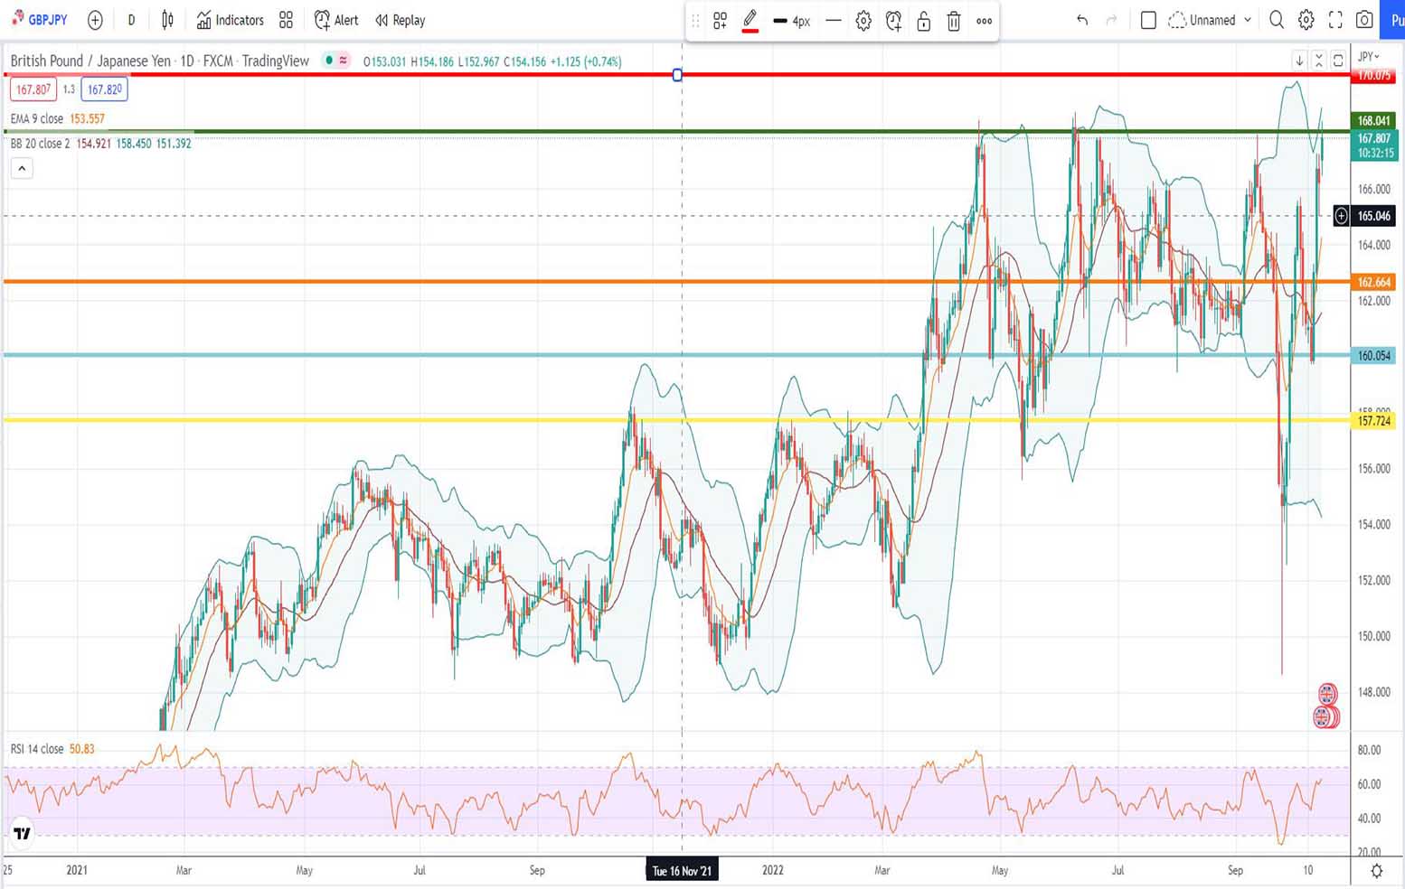Add alert on the selected drawing line

(x=893, y=21)
